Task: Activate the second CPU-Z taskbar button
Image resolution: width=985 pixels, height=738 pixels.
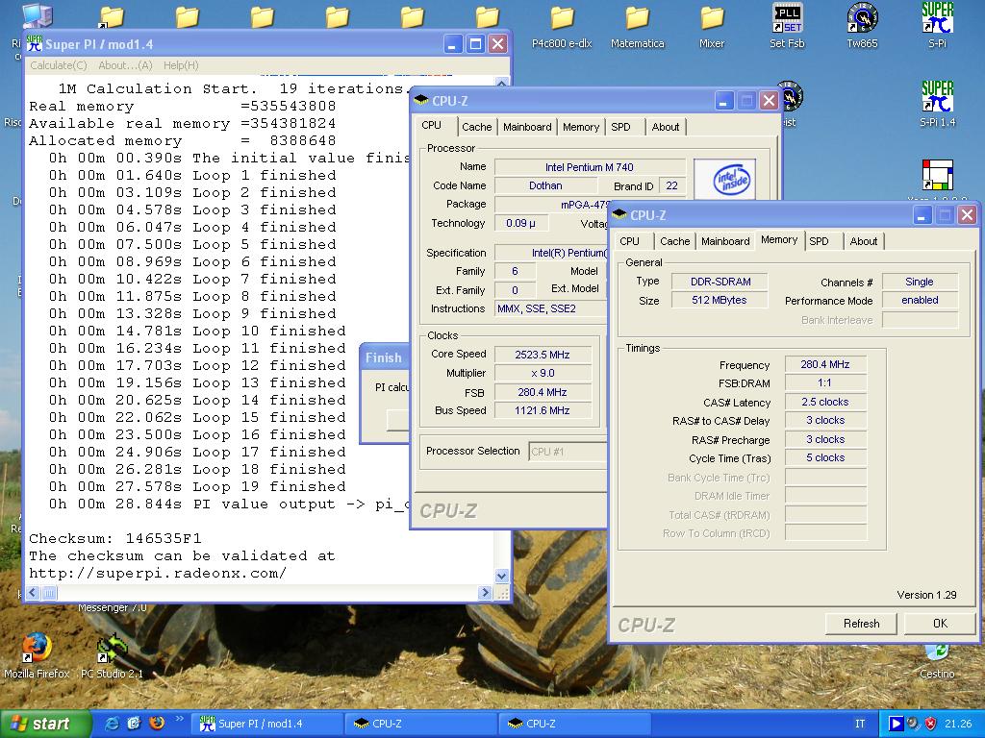Action: click(x=574, y=724)
